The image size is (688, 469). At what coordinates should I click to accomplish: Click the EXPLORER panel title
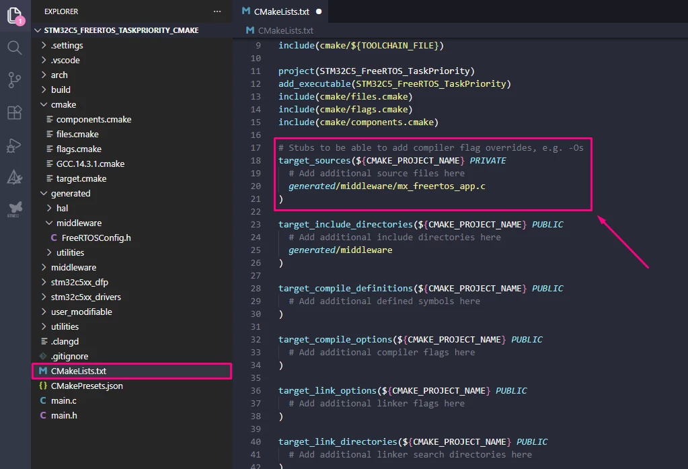61,11
